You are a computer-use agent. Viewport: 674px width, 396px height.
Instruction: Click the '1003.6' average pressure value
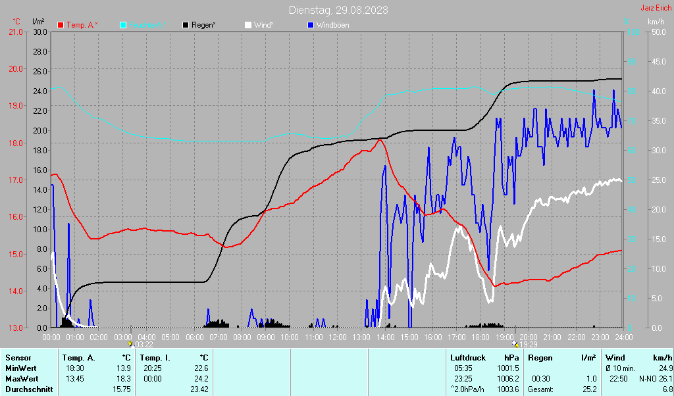pyautogui.click(x=508, y=389)
